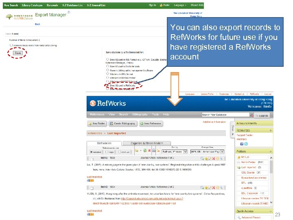Cite Ref ID 1005 with braces icon
The height and width of the screenshot is (220, 293).
pyautogui.click(x=217, y=158)
